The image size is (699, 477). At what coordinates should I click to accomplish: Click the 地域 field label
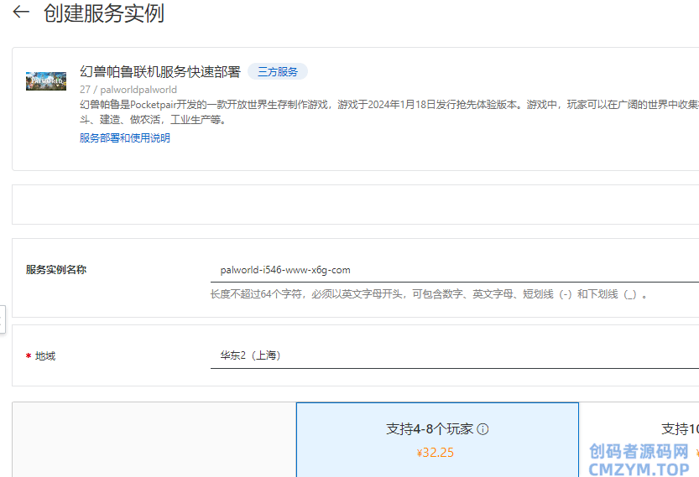pyautogui.click(x=45, y=356)
